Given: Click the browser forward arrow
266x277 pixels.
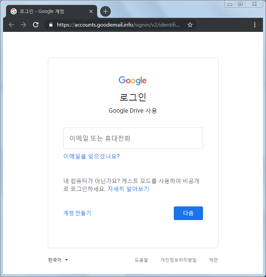Looking at the screenshot, I should click(x=24, y=25).
